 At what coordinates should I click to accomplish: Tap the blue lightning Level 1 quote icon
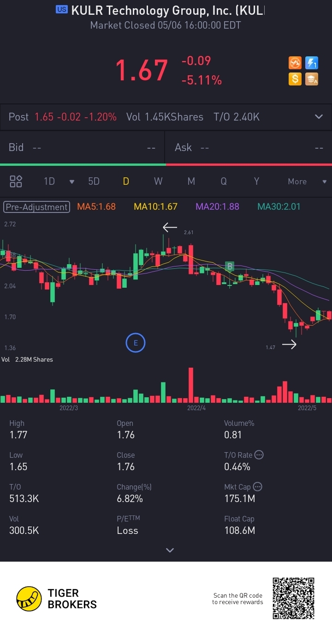click(312, 63)
